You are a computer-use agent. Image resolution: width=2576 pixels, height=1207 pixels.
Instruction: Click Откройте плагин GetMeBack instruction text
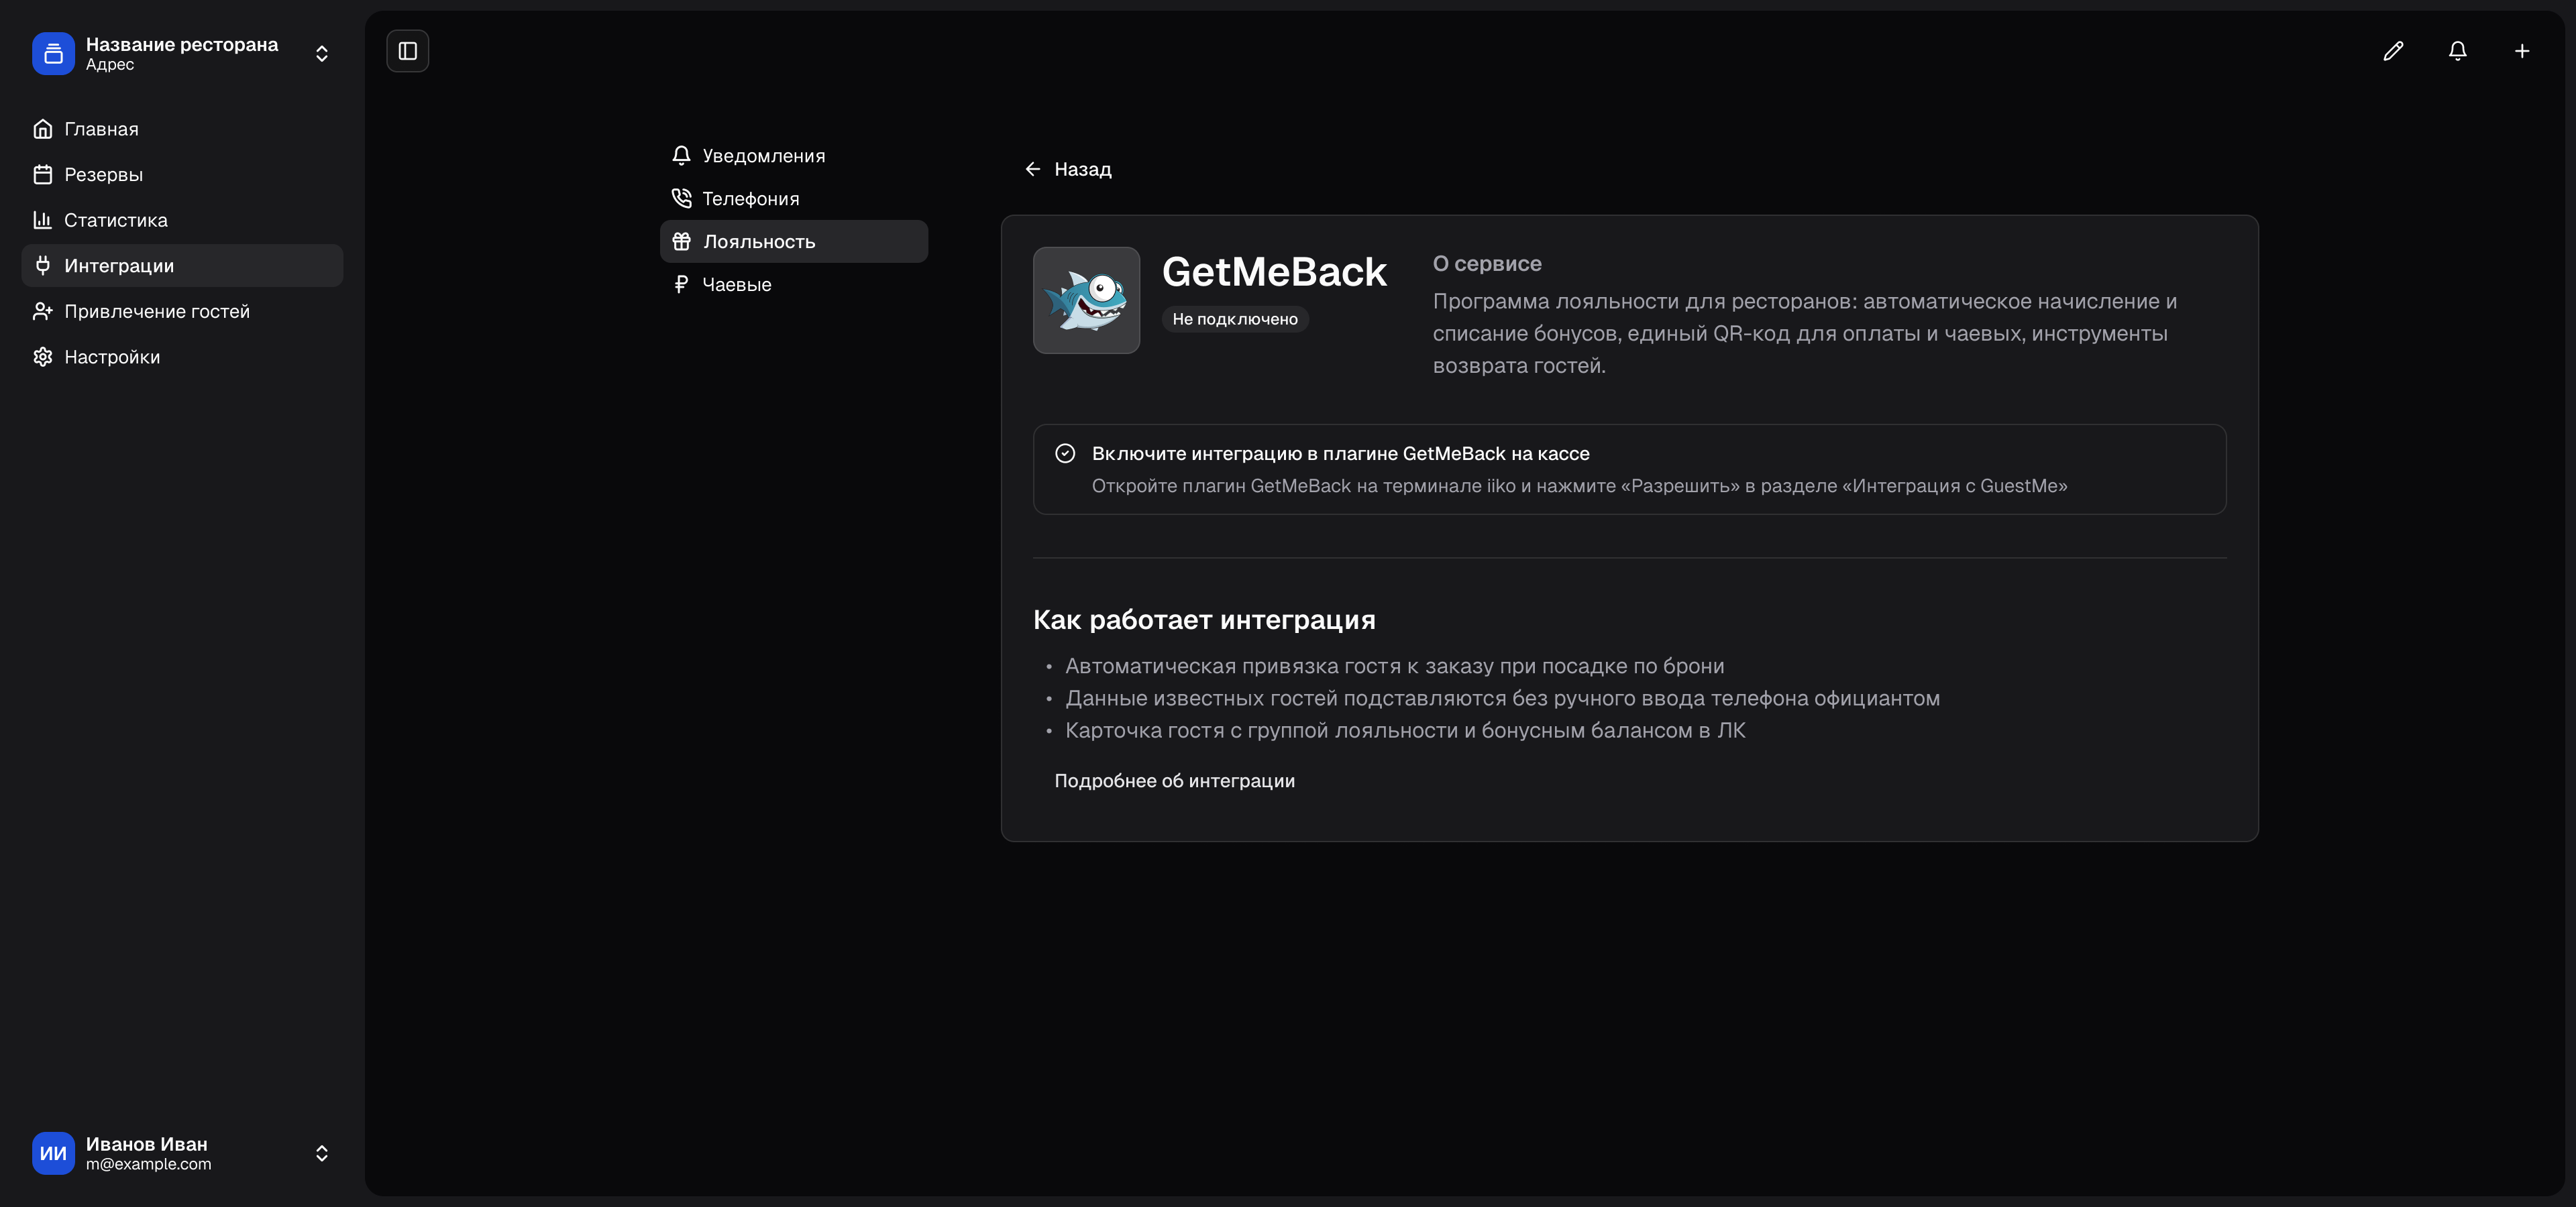tap(1579, 487)
